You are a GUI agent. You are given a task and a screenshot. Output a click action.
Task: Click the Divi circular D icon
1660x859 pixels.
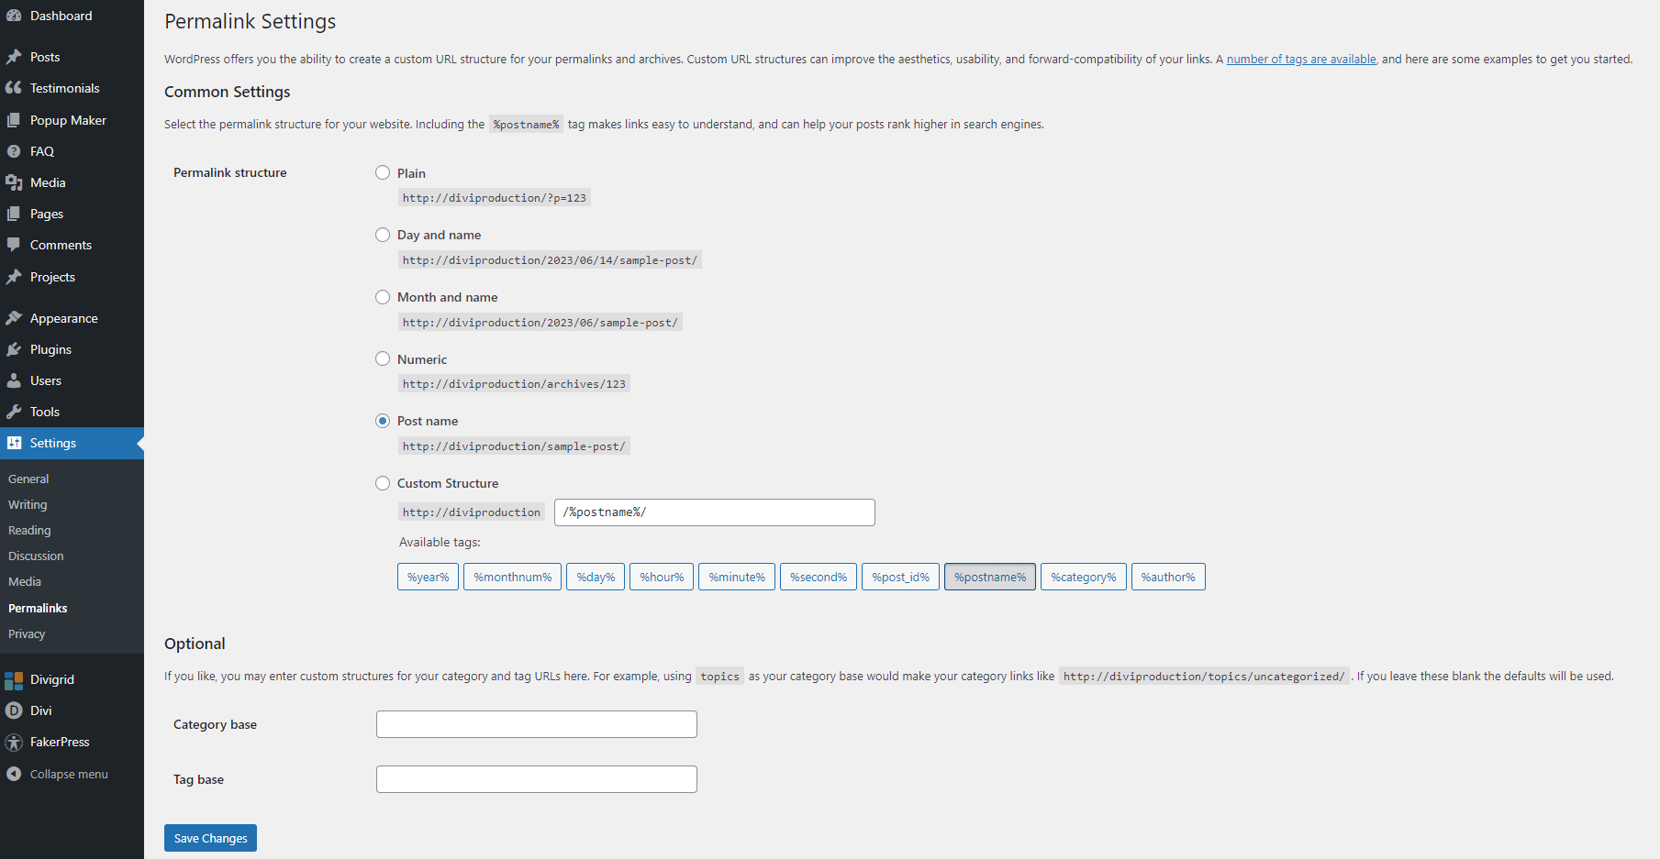[14, 710]
